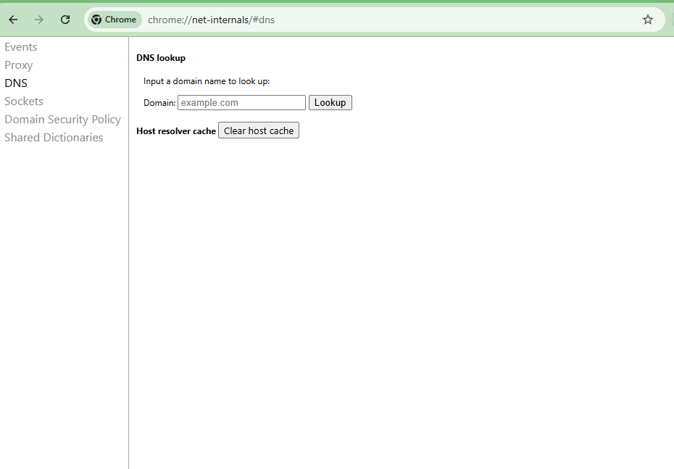Clear the host cache
674x469 pixels.
(x=259, y=130)
